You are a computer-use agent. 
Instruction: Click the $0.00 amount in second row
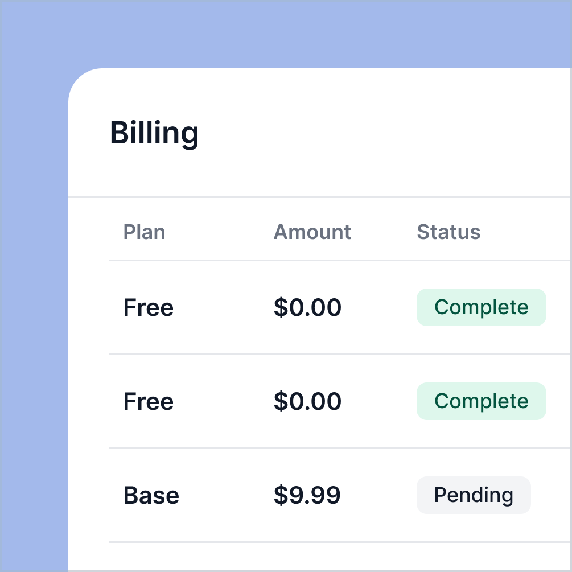307,402
